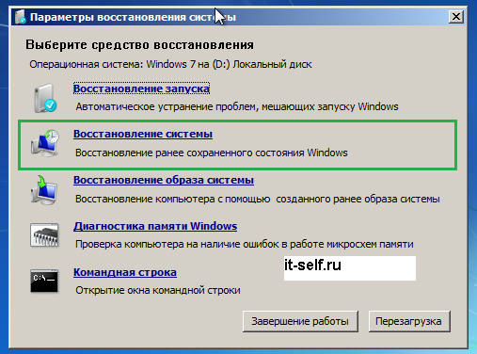Launch Диагностика памяти Windows link
Viewport: 477px width, 354px height.
[x=155, y=226]
